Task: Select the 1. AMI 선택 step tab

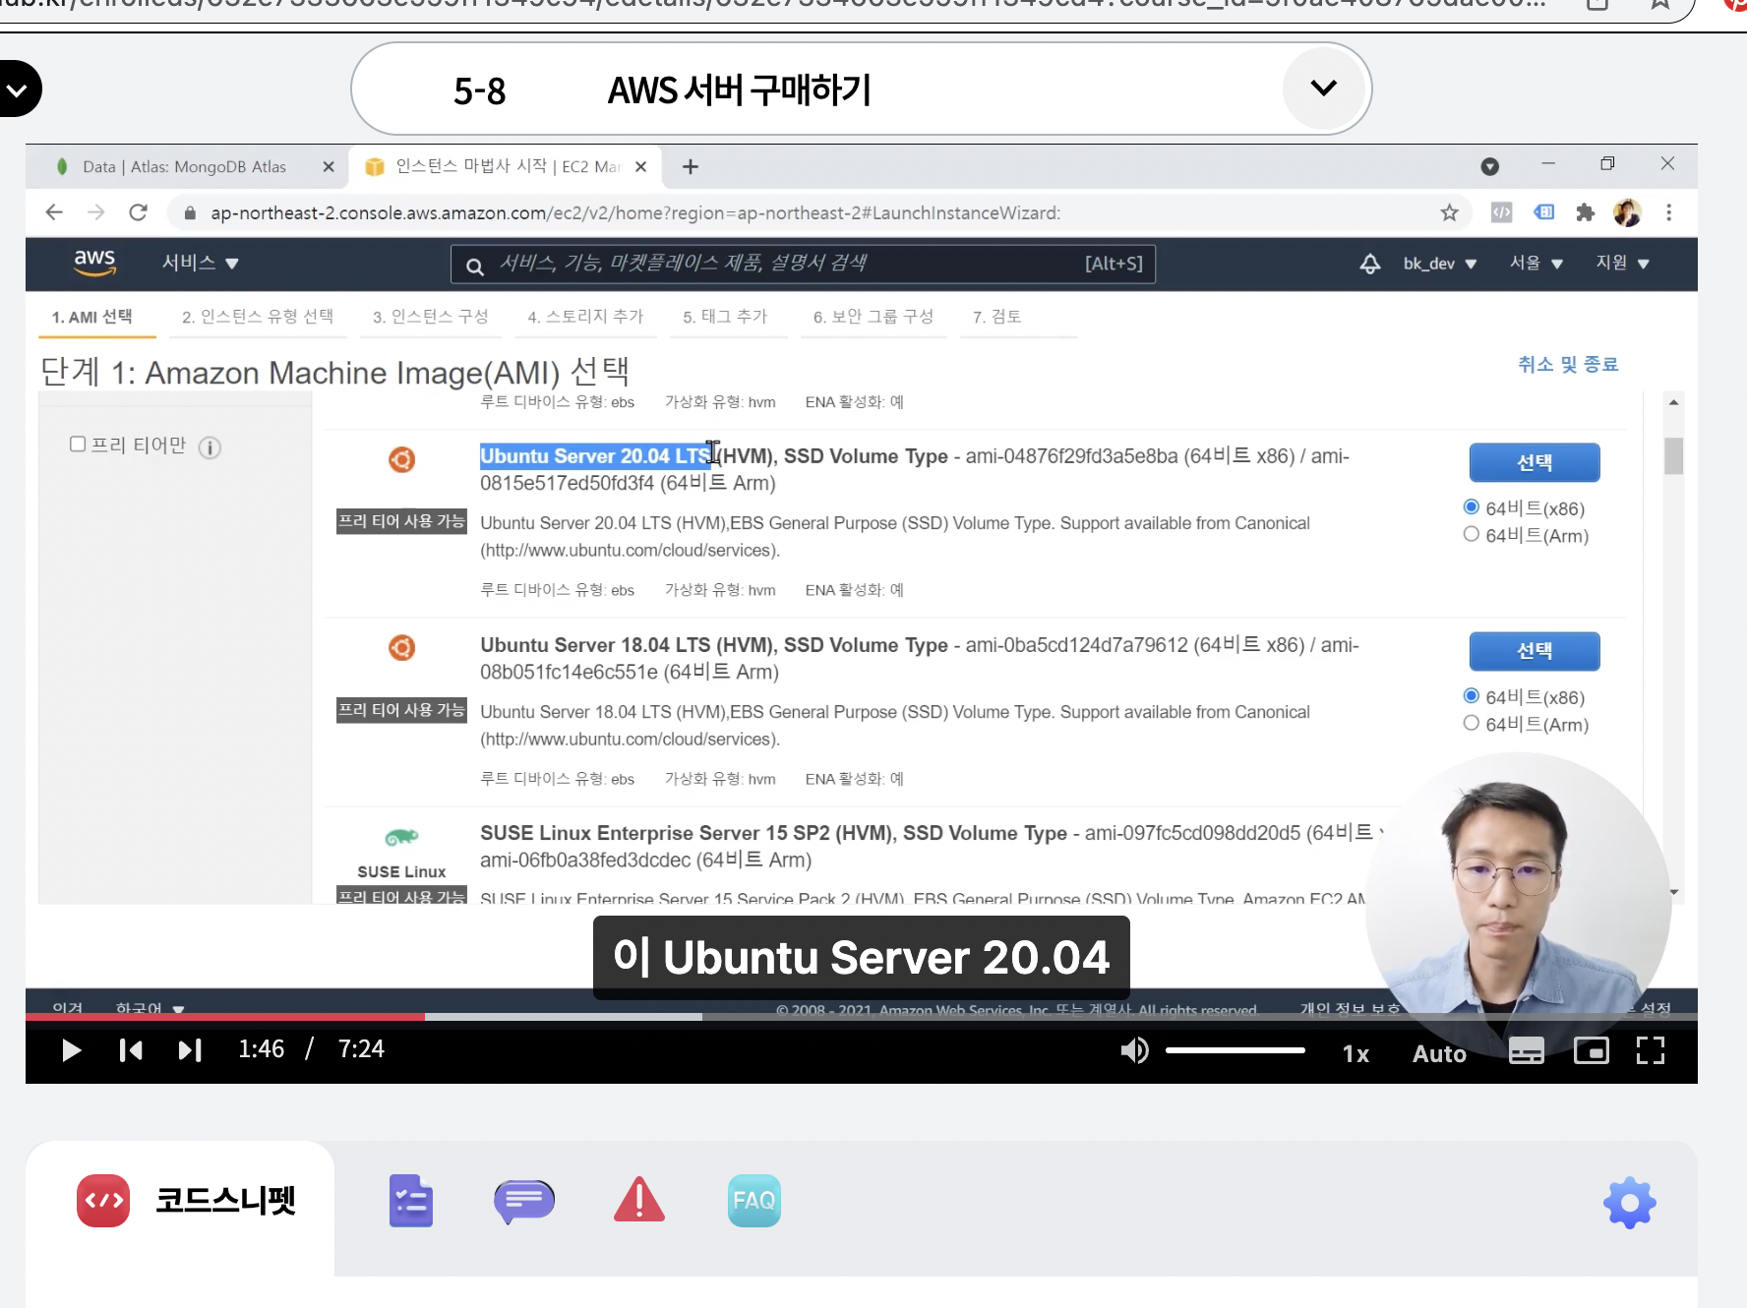Action: click(x=91, y=317)
